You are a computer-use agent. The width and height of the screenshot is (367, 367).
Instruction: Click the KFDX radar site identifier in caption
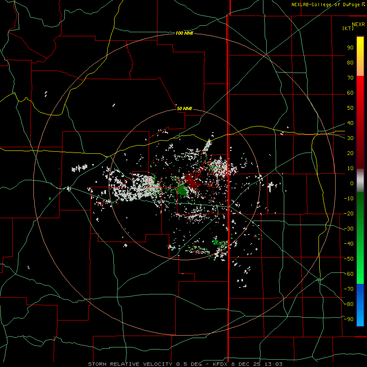pyautogui.click(x=221, y=364)
